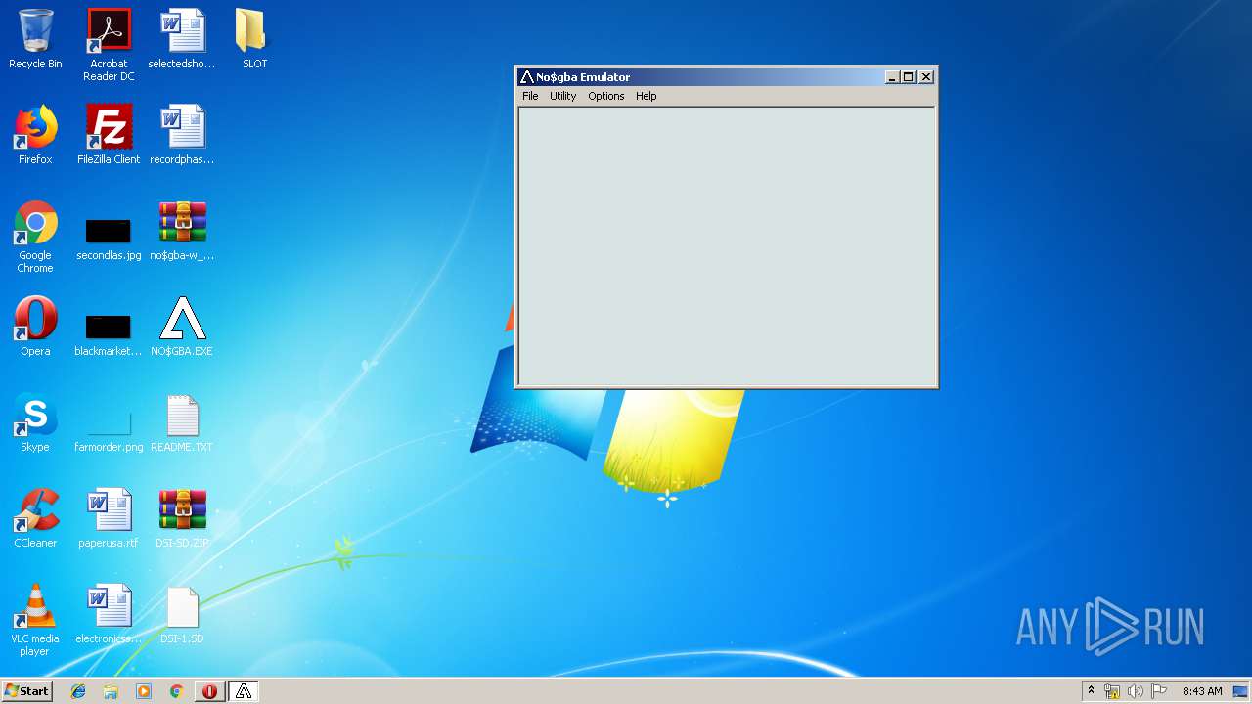
Task: Select the recordphas... Word document icon
Action: tap(182, 135)
